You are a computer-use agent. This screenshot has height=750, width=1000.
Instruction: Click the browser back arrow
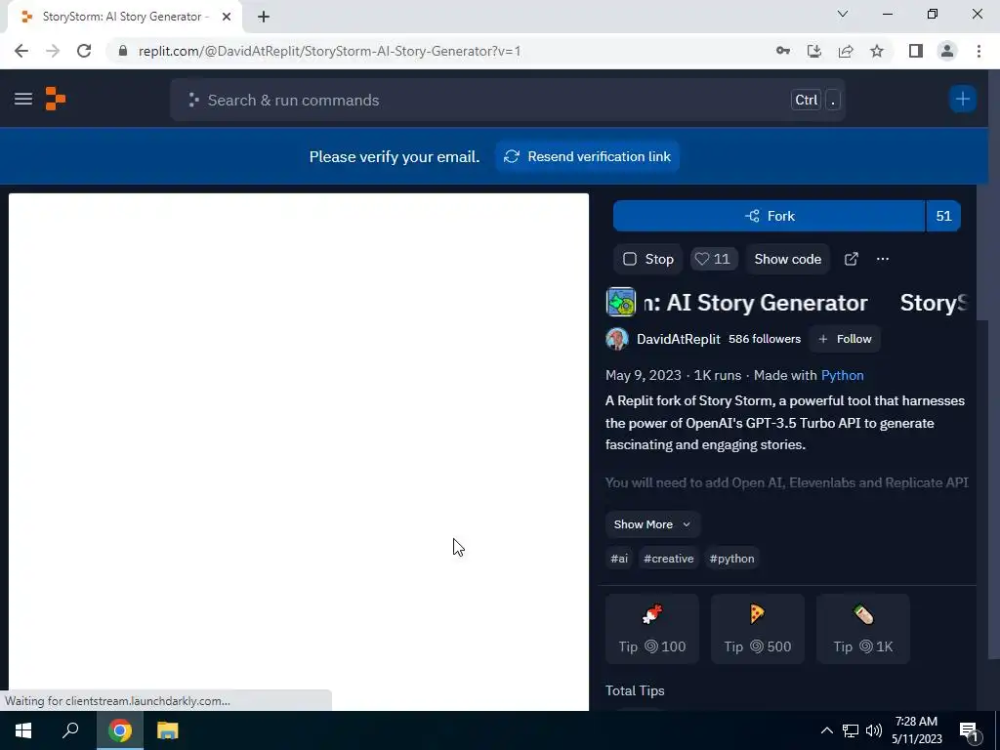pos(21,51)
